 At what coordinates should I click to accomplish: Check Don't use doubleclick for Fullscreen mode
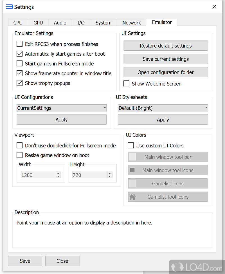pos(20,145)
